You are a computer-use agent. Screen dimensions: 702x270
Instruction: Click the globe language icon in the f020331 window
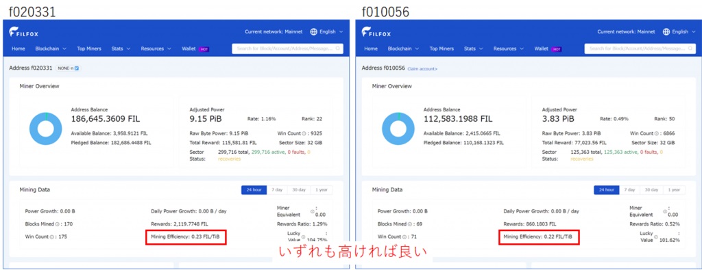click(x=314, y=31)
